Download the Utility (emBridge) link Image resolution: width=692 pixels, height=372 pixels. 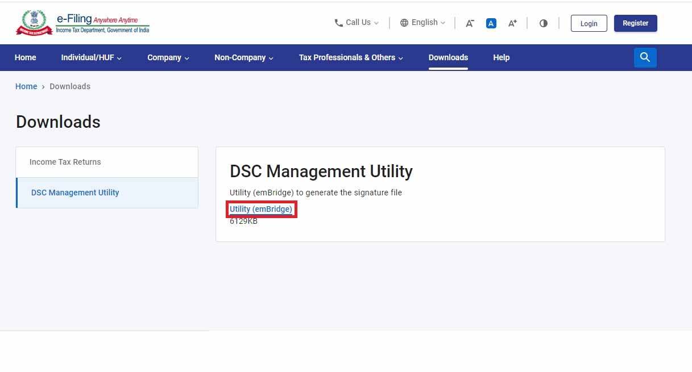(x=260, y=209)
